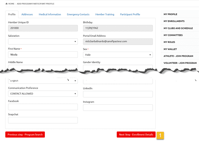The height and width of the screenshot is (144, 199).
Task: Click the Facebook input field
Action: (43, 107)
